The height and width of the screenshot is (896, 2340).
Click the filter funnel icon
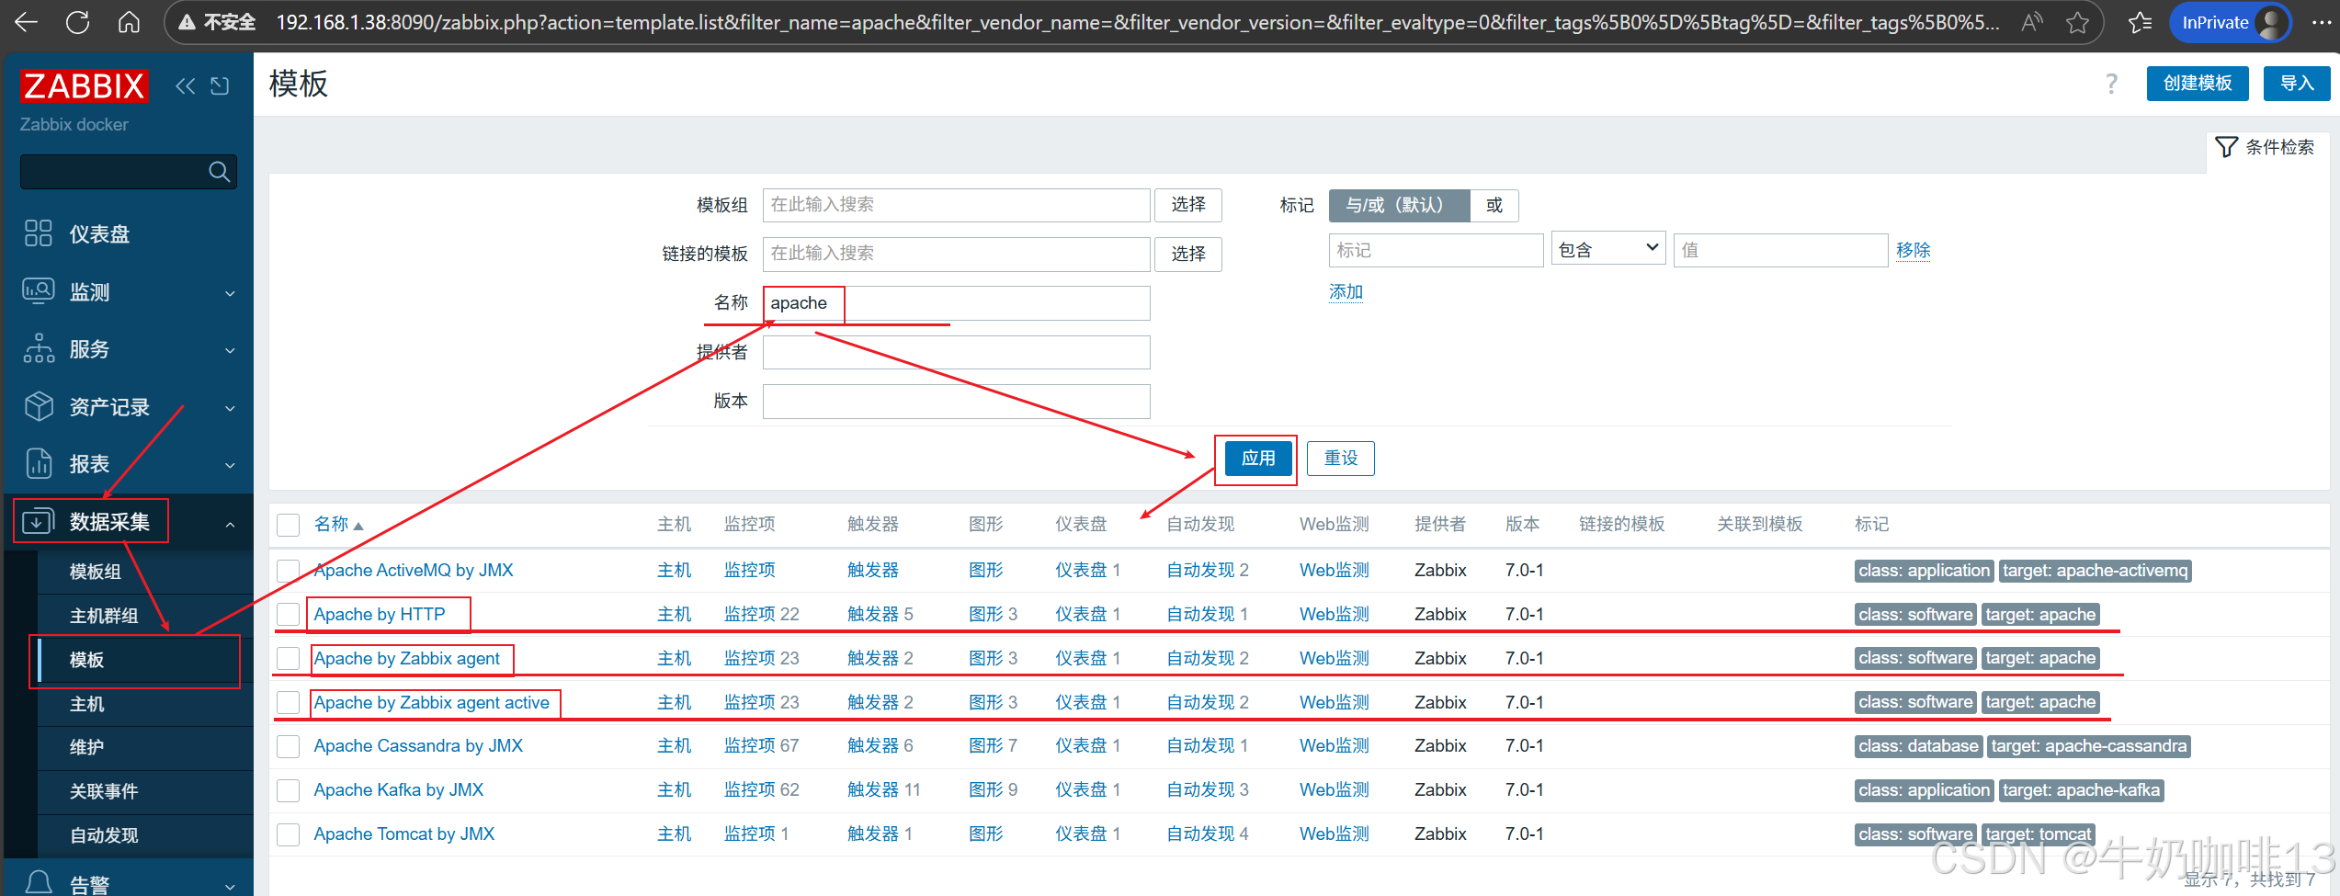click(x=2226, y=147)
